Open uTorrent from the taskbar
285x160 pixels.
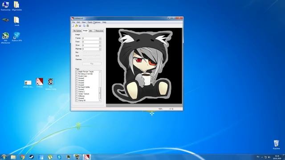[50, 157]
